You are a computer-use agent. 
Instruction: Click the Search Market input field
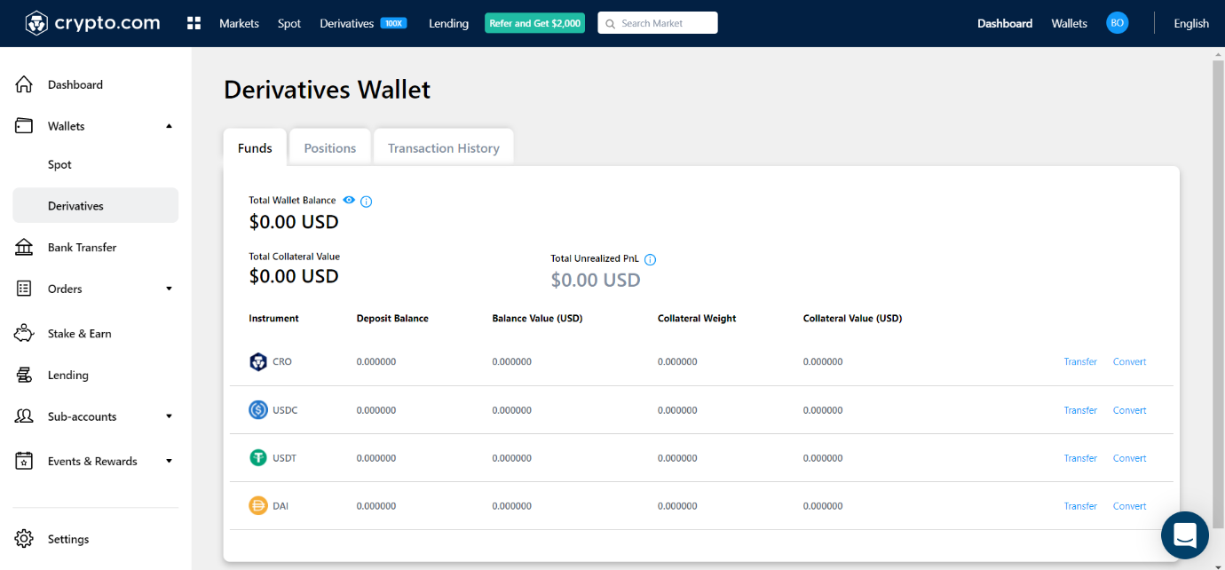pos(658,23)
